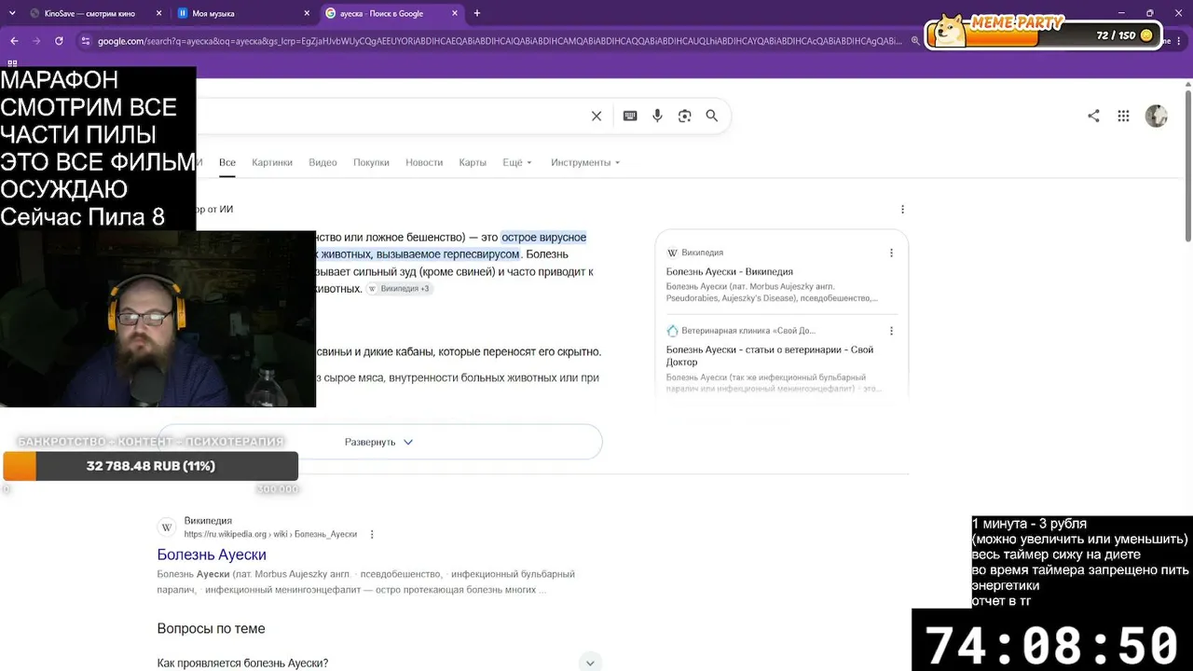
Task: Reload the Google search page
Action: coord(59,41)
